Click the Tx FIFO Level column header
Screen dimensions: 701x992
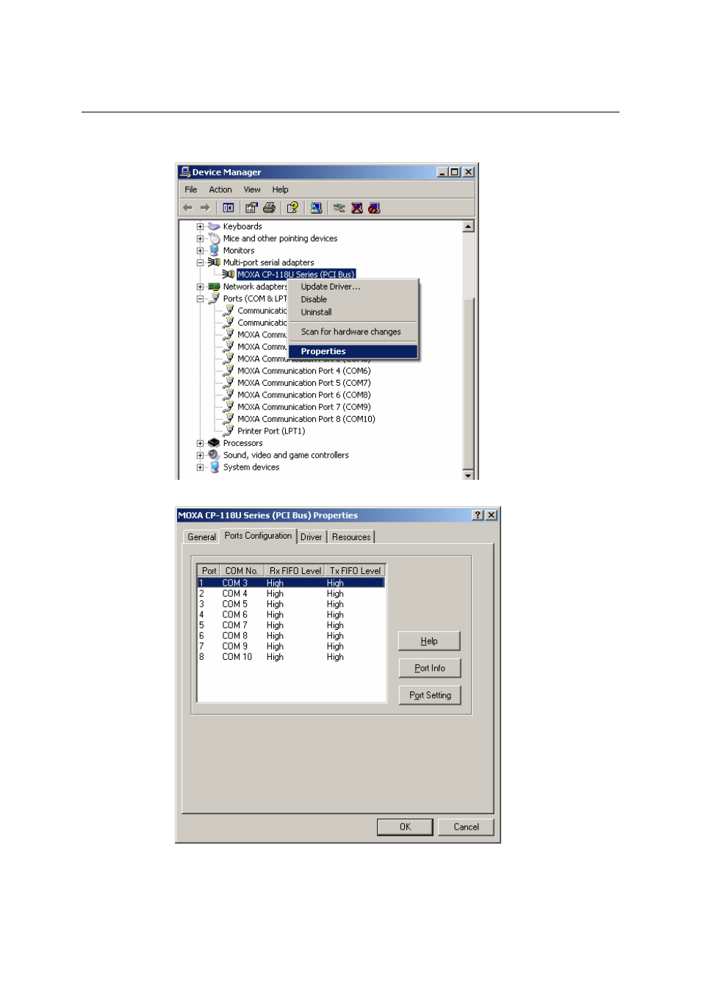click(x=355, y=570)
